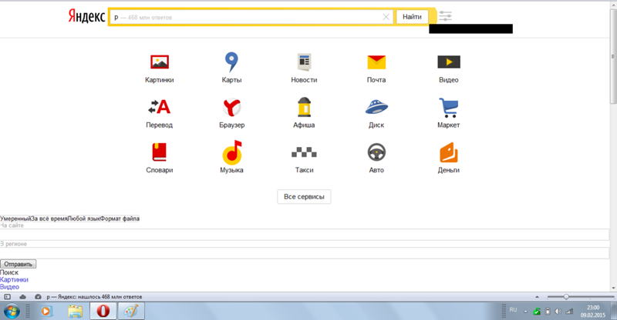
Task: Click the Opera Turbo status bar icon
Action: point(38,297)
